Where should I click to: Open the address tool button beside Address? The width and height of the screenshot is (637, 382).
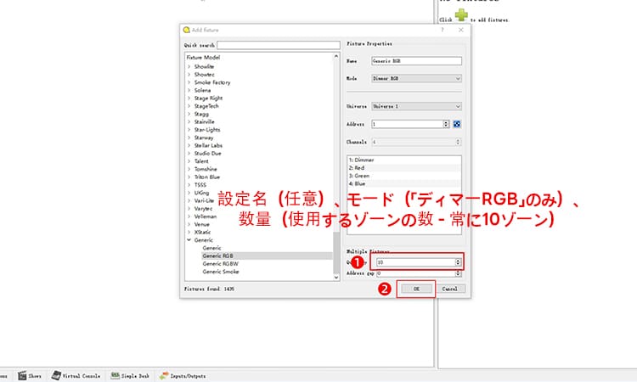point(457,124)
